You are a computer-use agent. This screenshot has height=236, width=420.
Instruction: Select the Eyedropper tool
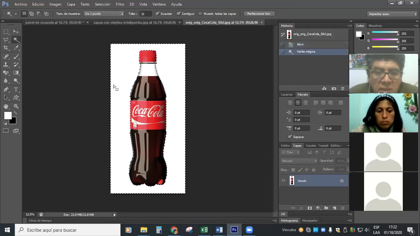click(16, 48)
